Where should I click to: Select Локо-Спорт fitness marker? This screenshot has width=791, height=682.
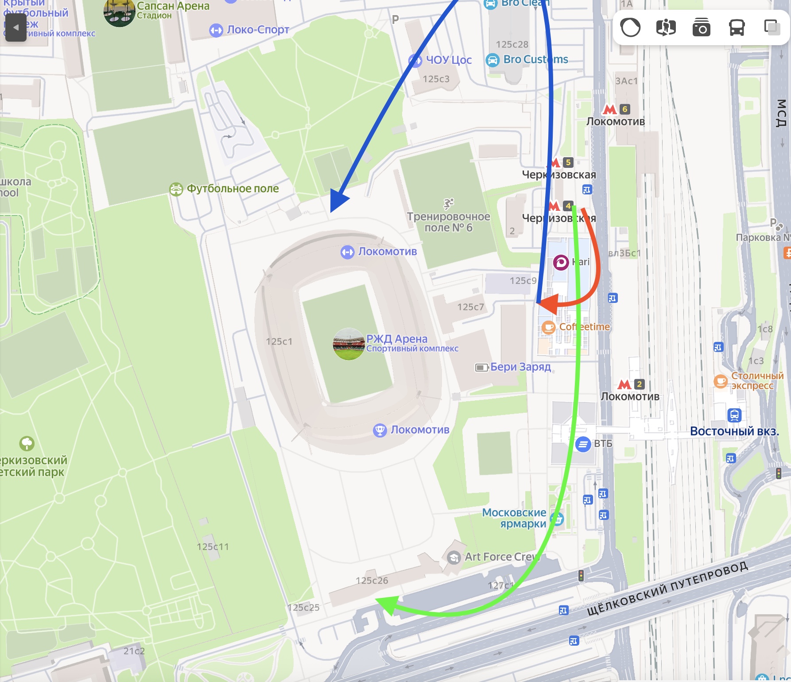[216, 31]
